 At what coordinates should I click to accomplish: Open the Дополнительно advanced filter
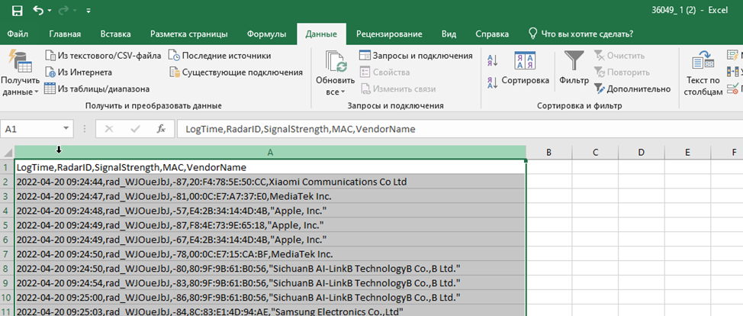(x=632, y=89)
